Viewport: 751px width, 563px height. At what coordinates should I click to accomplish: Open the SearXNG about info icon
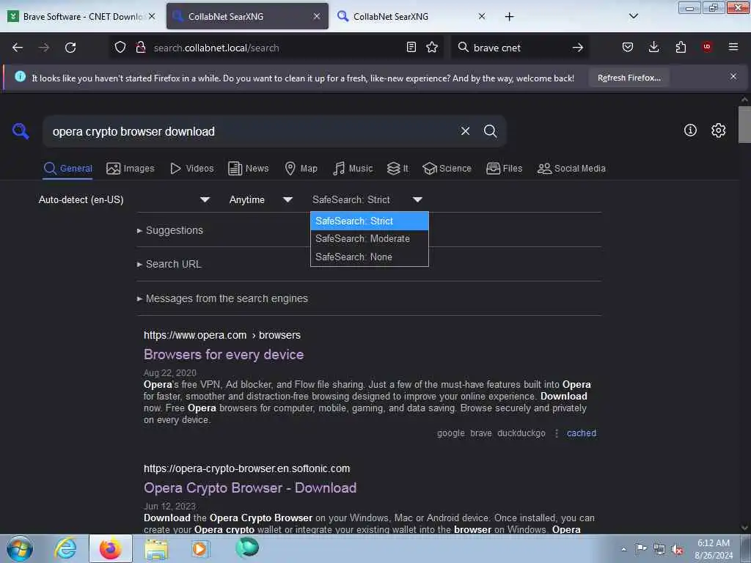[690, 130]
